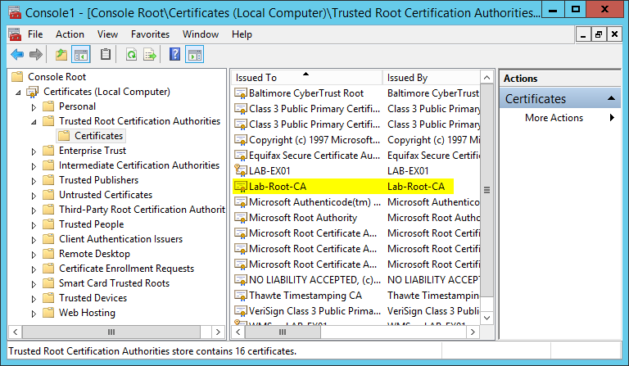Select the NO LIABILITY ACCEPTED certificate row

pyautogui.click(x=356, y=280)
